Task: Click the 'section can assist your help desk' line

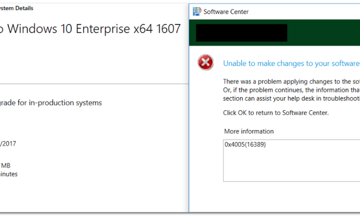Action: tap(291, 98)
